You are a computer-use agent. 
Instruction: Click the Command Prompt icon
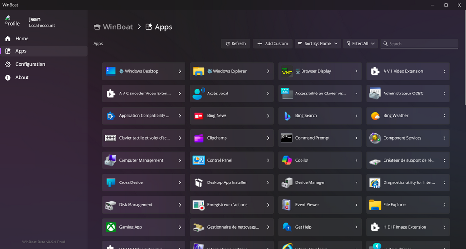(287, 138)
